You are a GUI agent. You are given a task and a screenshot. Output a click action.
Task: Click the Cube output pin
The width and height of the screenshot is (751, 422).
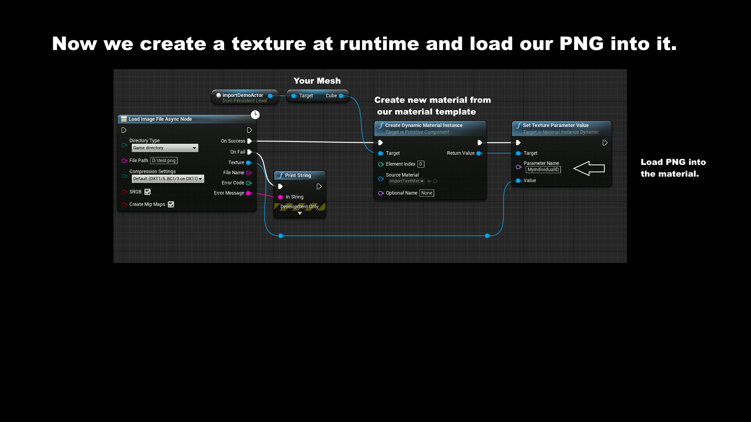coord(341,96)
